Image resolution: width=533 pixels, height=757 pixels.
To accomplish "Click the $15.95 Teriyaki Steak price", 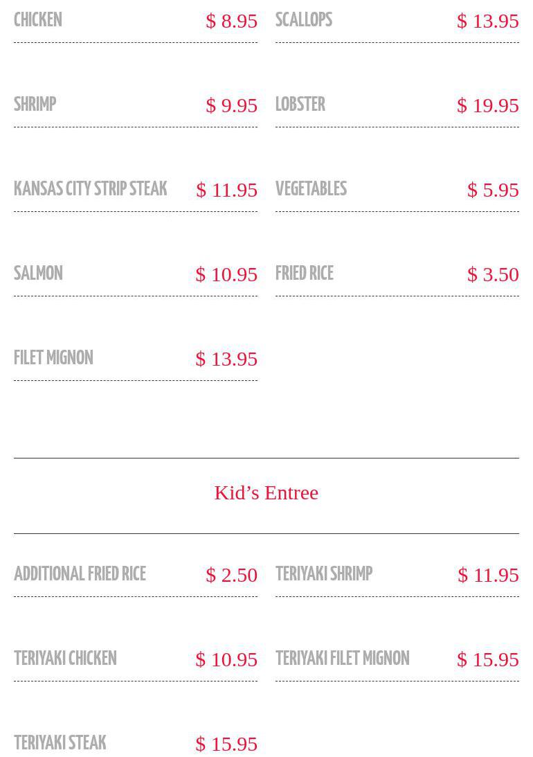I will point(226,744).
